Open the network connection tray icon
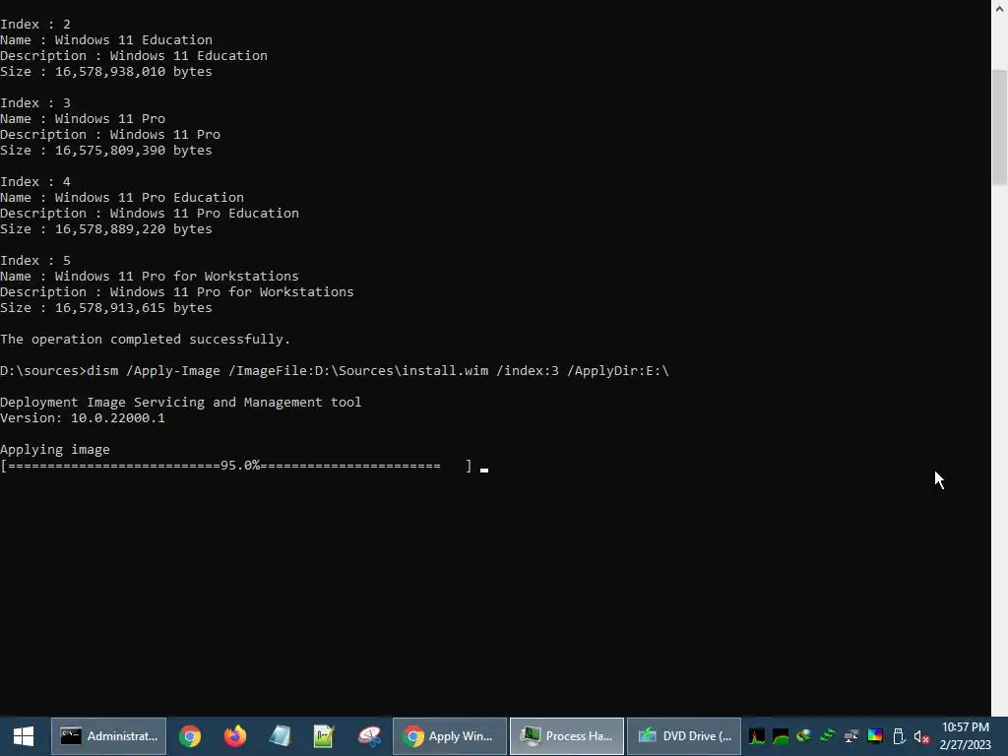The height and width of the screenshot is (756, 1008). click(x=851, y=736)
